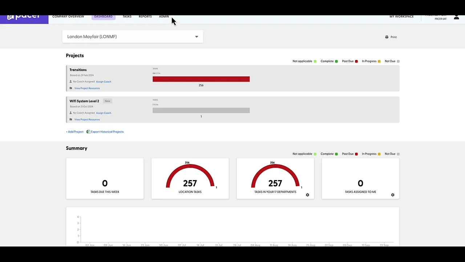
Task: Open Tasks In Your 17 Departments gauge
Action: coord(275,178)
